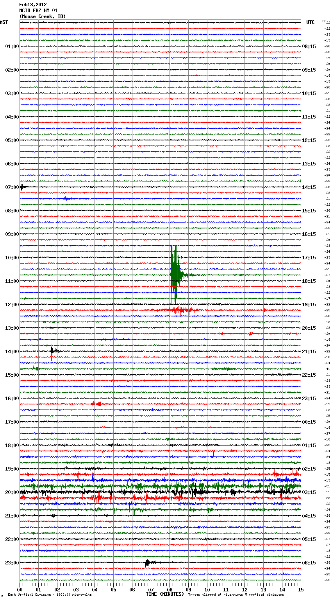
Task: Click the 1600.00 microvolts vertical division note
Action: click(x=50, y=595)
